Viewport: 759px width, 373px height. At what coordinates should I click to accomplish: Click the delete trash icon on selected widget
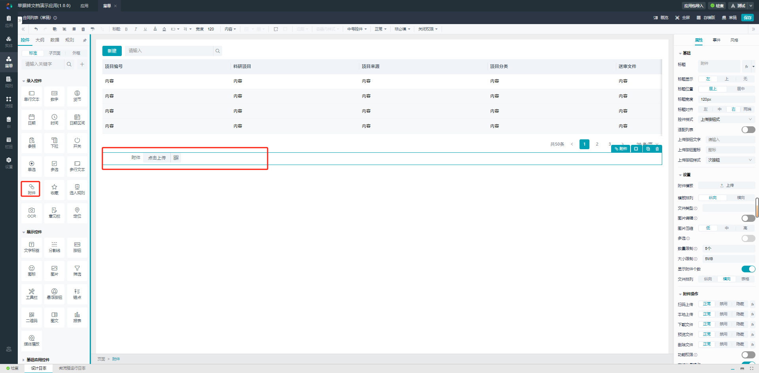click(x=657, y=149)
